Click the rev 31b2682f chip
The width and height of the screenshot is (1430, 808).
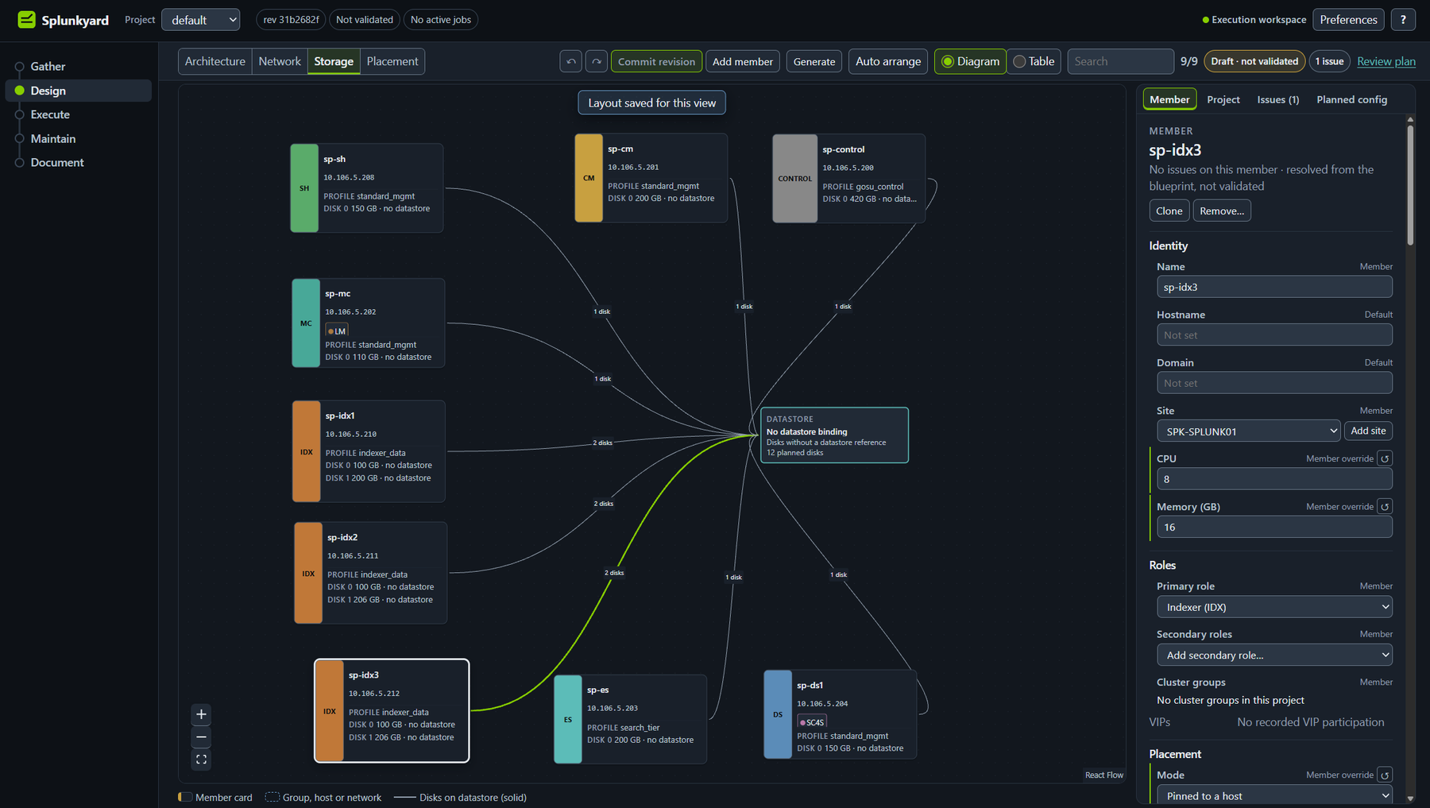click(292, 20)
